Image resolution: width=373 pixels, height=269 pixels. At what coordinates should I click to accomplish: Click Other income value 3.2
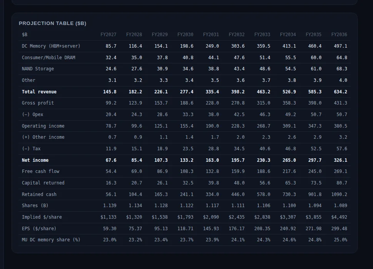click(343, 137)
